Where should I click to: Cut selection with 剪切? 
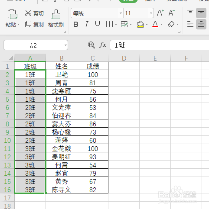(x=34, y=13)
